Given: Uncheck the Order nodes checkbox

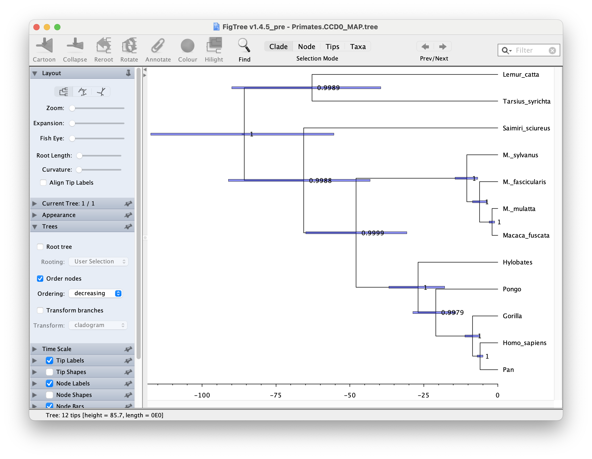Looking at the screenshot, I should tap(40, 279).
